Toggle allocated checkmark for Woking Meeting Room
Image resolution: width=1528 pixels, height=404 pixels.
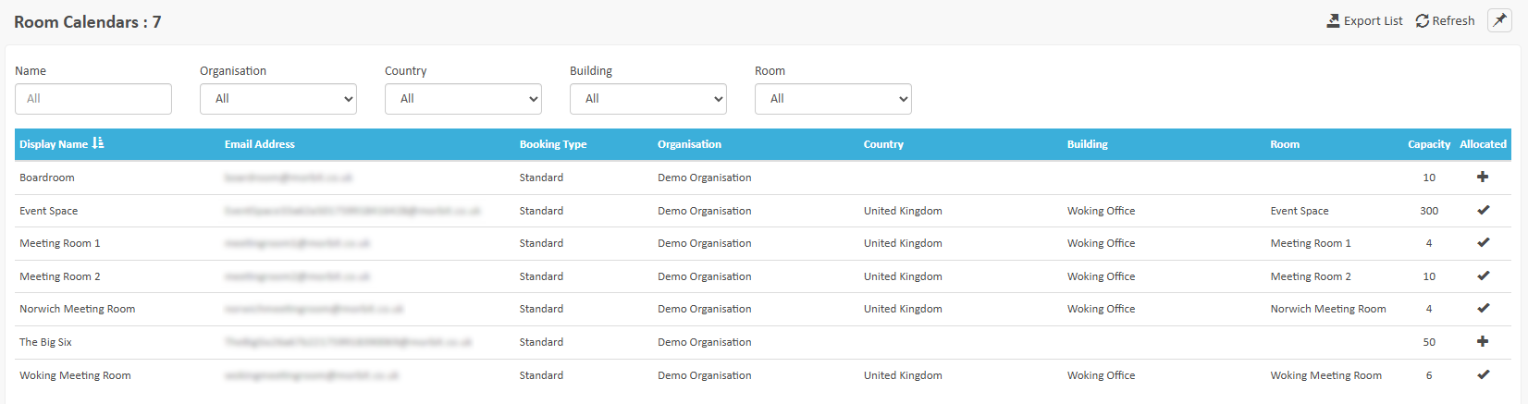[x=1483, y=374]
